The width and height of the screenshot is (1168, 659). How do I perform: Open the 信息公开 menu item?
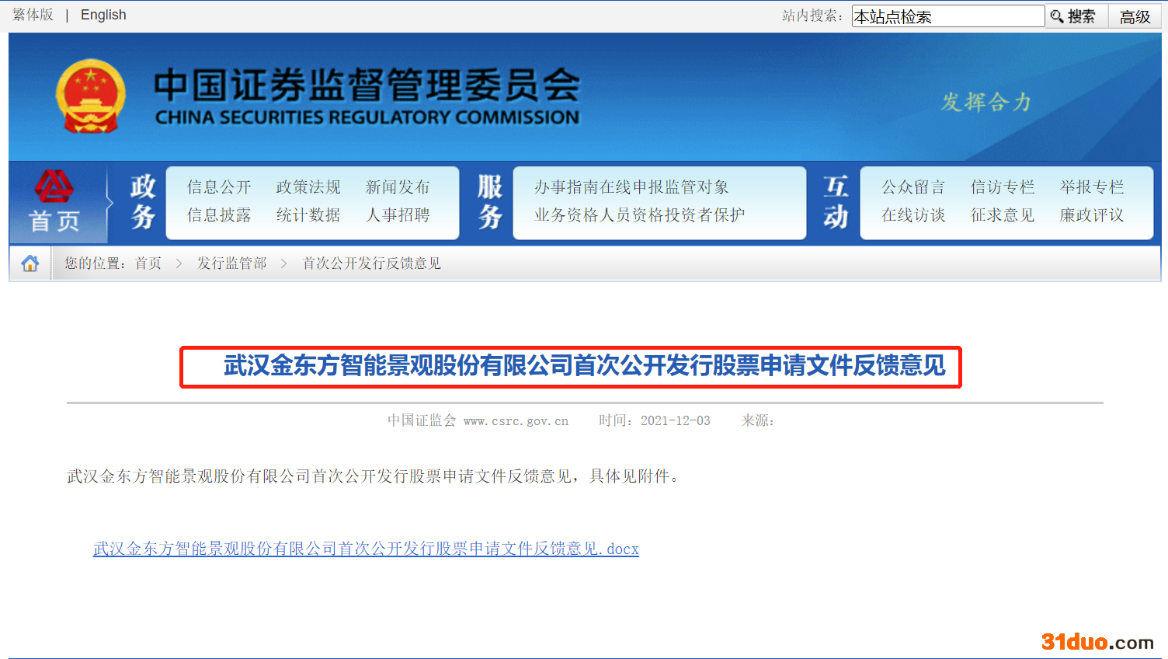pos(219,187)
